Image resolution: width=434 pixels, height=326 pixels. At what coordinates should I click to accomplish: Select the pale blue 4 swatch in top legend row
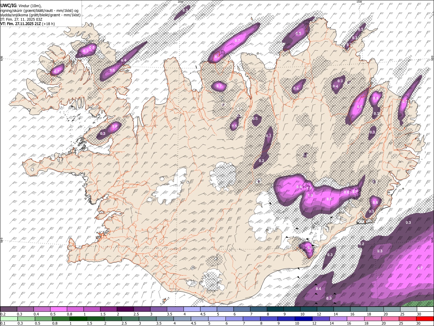click(x=192, y=309)
